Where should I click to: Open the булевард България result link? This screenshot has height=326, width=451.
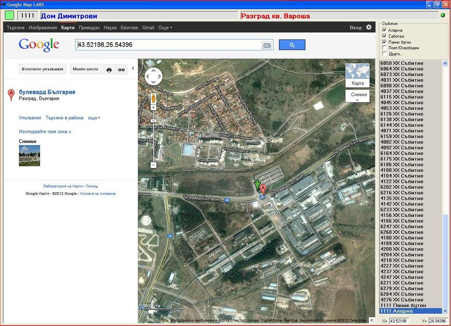tap(47, 92)
